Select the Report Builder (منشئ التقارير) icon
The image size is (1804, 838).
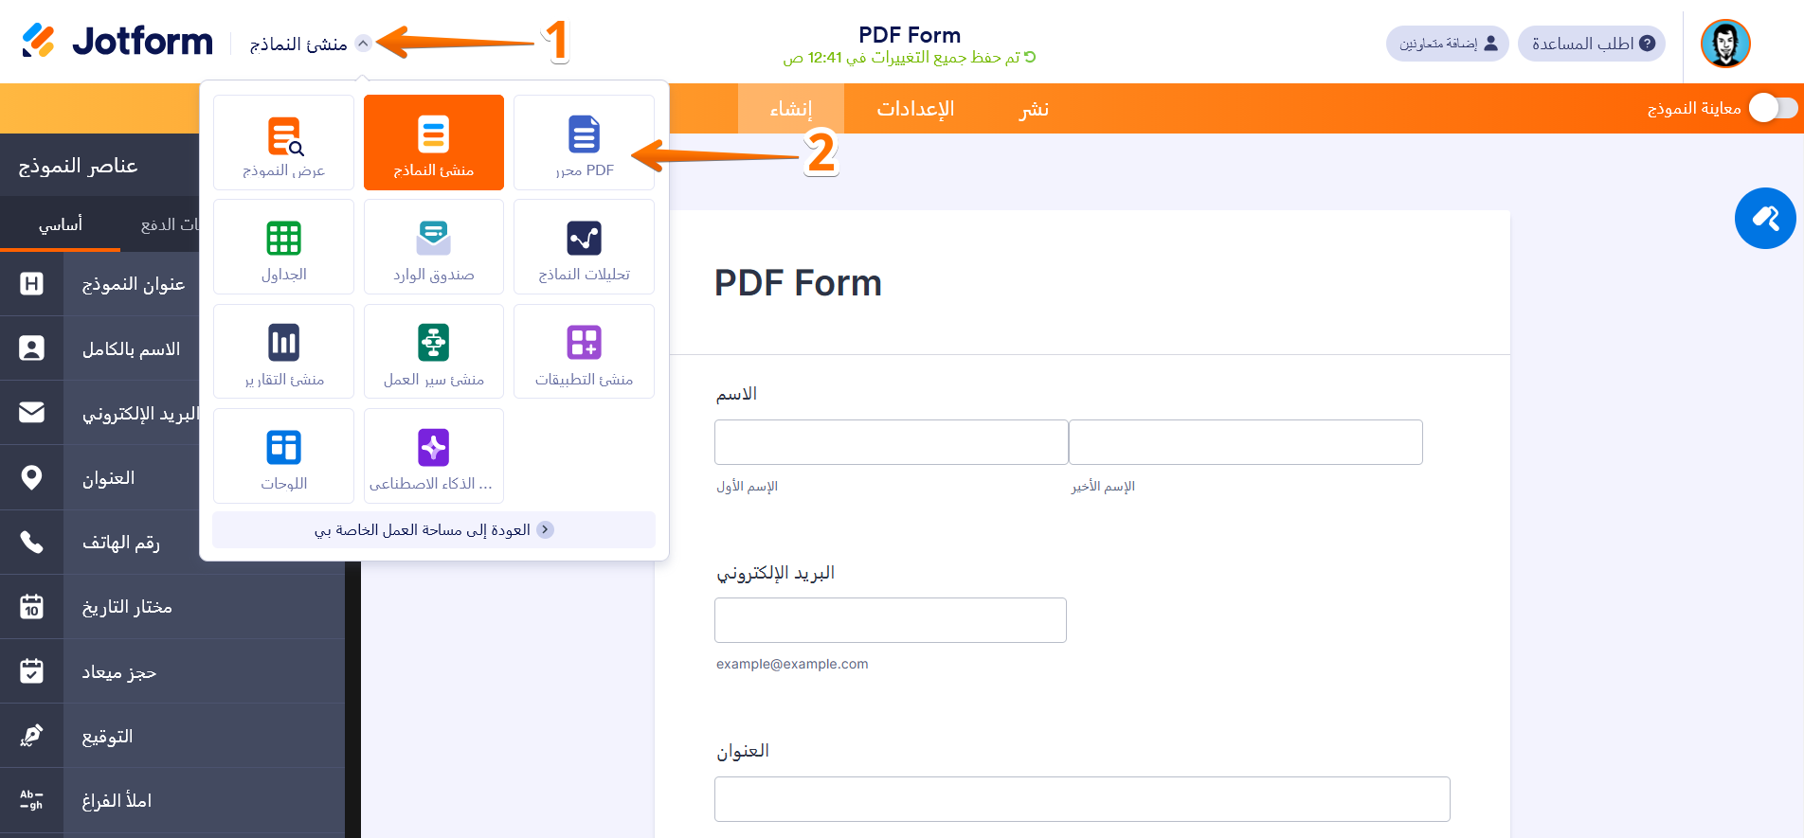tap(283, 351)
